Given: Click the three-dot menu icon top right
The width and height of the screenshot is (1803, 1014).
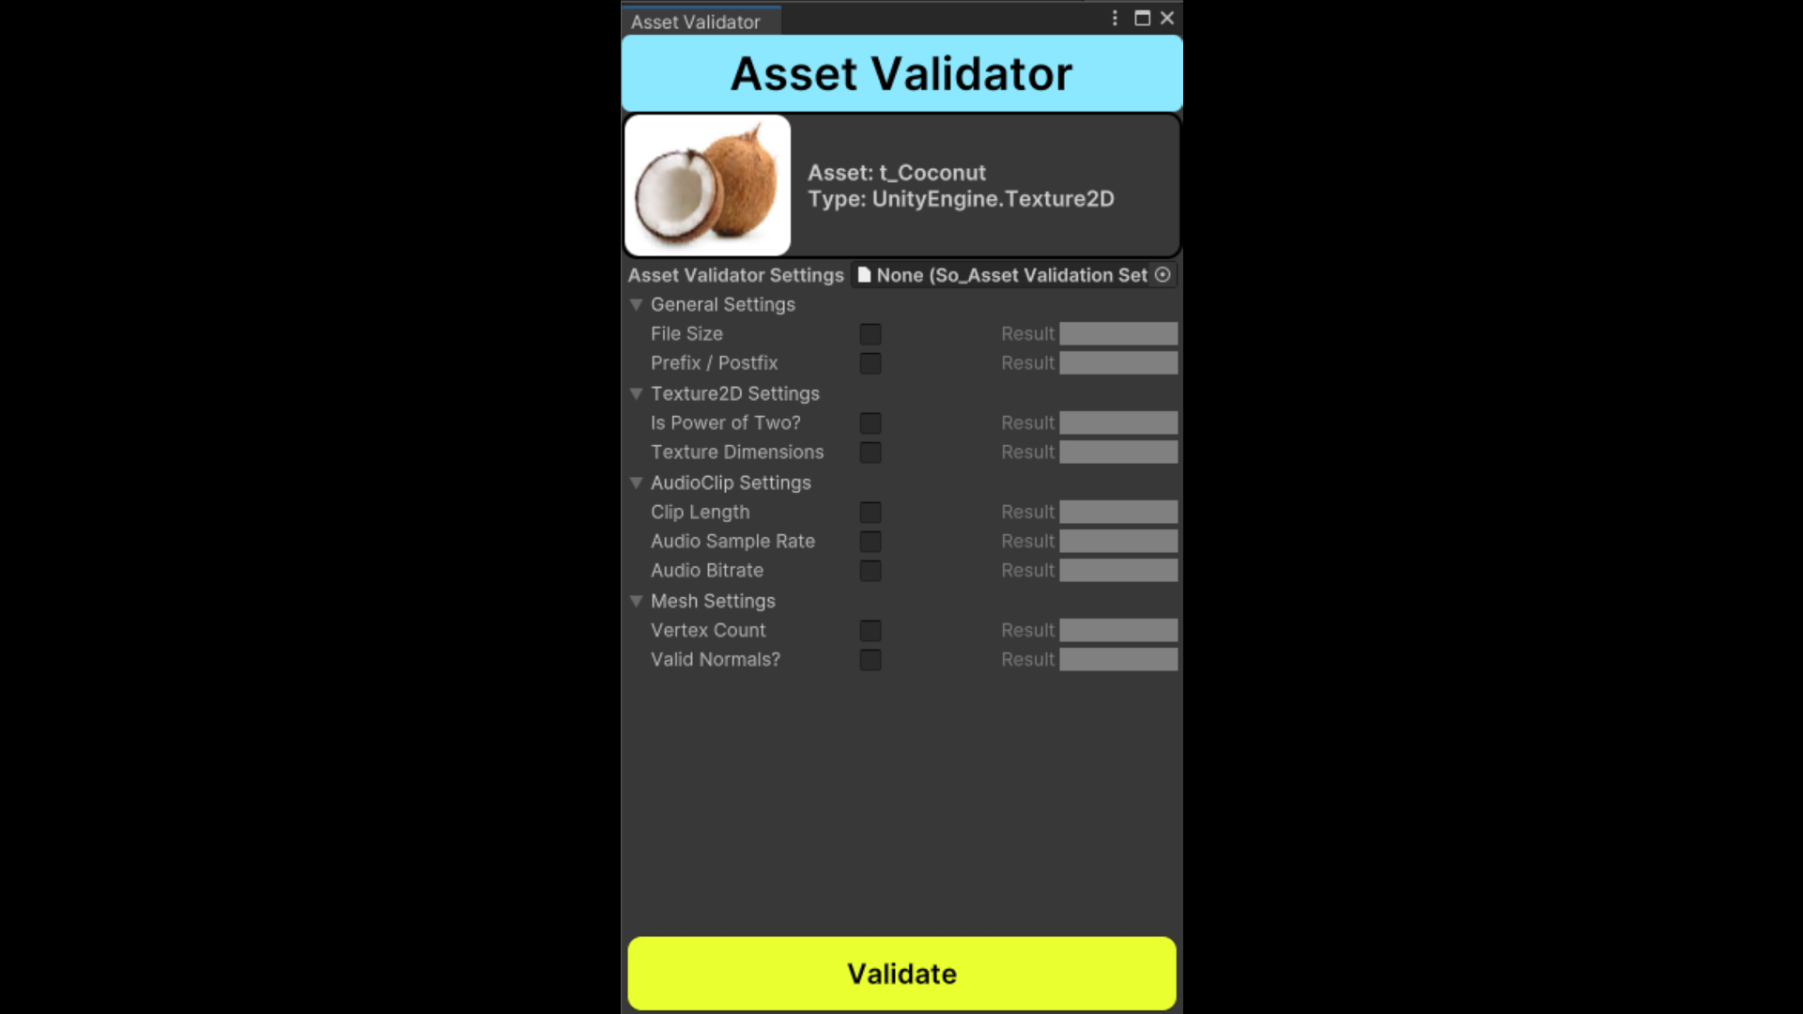Looking at the screenshot, I should pyautogui.click(x=1115, y=17).
